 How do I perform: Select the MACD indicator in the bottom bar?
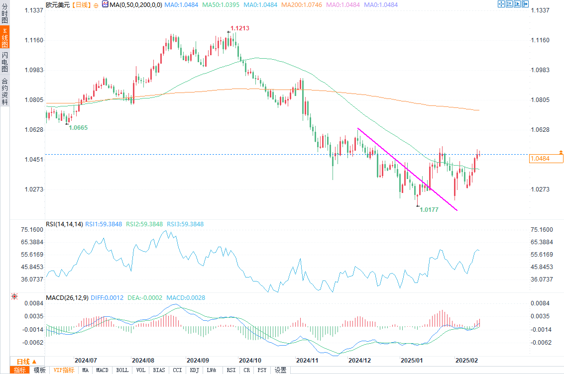click(102, 370)
